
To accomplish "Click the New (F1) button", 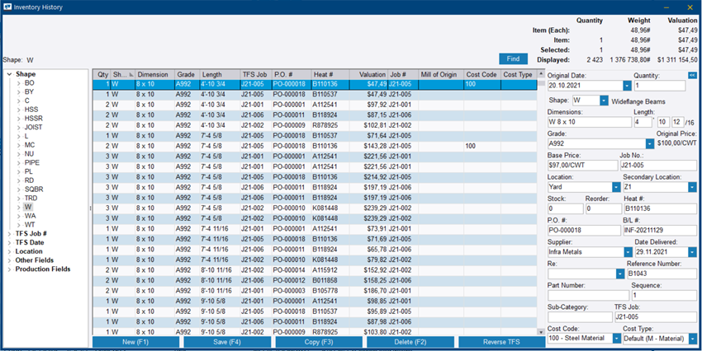I will pos(135,342).
